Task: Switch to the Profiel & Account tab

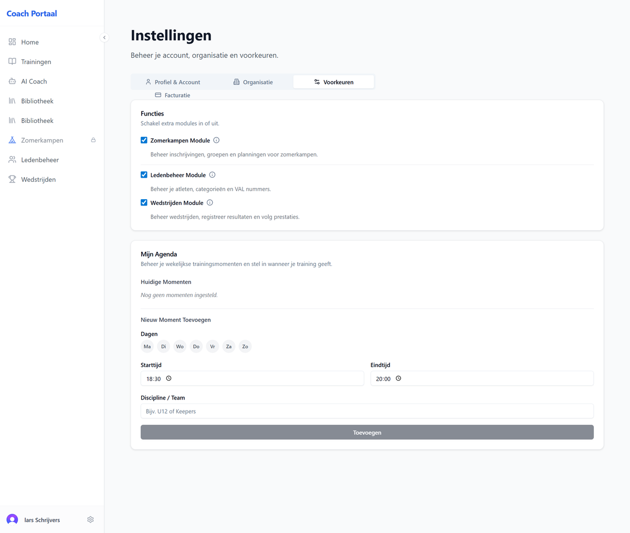Action: click(173, 82)
